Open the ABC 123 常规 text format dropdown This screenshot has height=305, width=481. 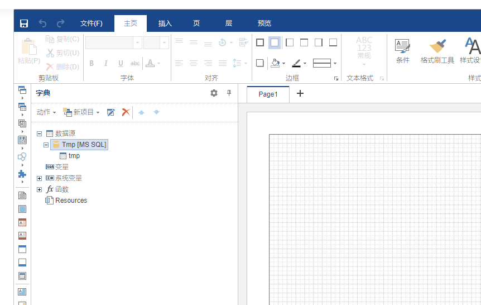tap(364, 51)
